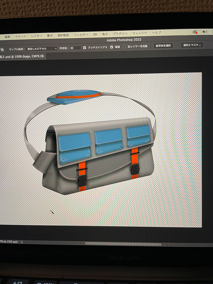Click the 被写体を選択 button

[163, 45]
